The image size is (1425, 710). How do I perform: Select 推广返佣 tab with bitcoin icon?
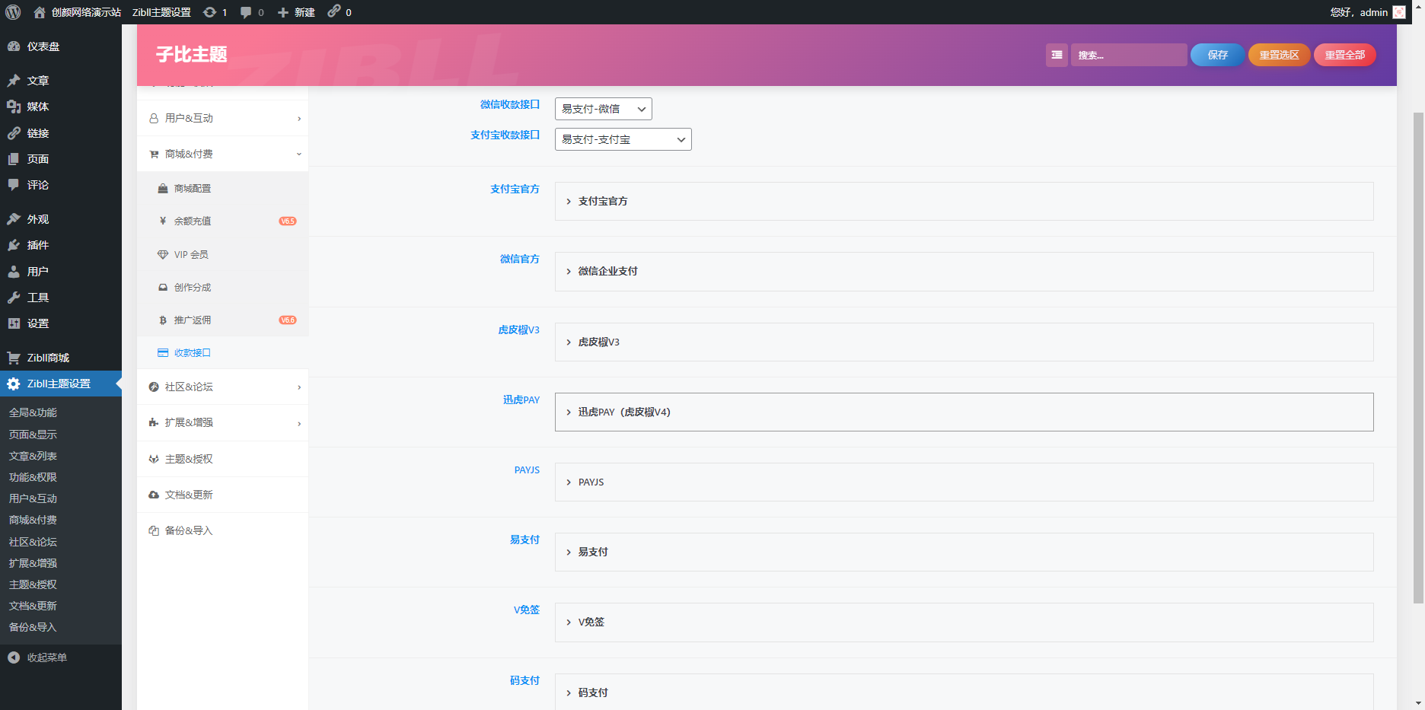[223, 320]
